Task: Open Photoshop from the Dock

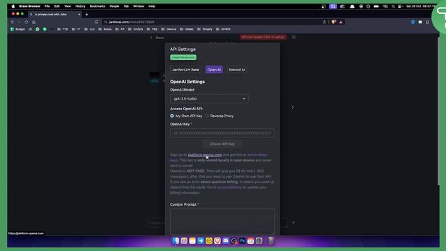Action: click(x=243, y=241)
